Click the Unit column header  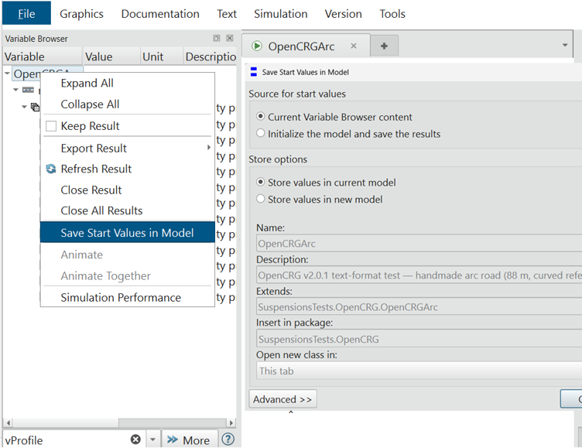coord(162,56)
